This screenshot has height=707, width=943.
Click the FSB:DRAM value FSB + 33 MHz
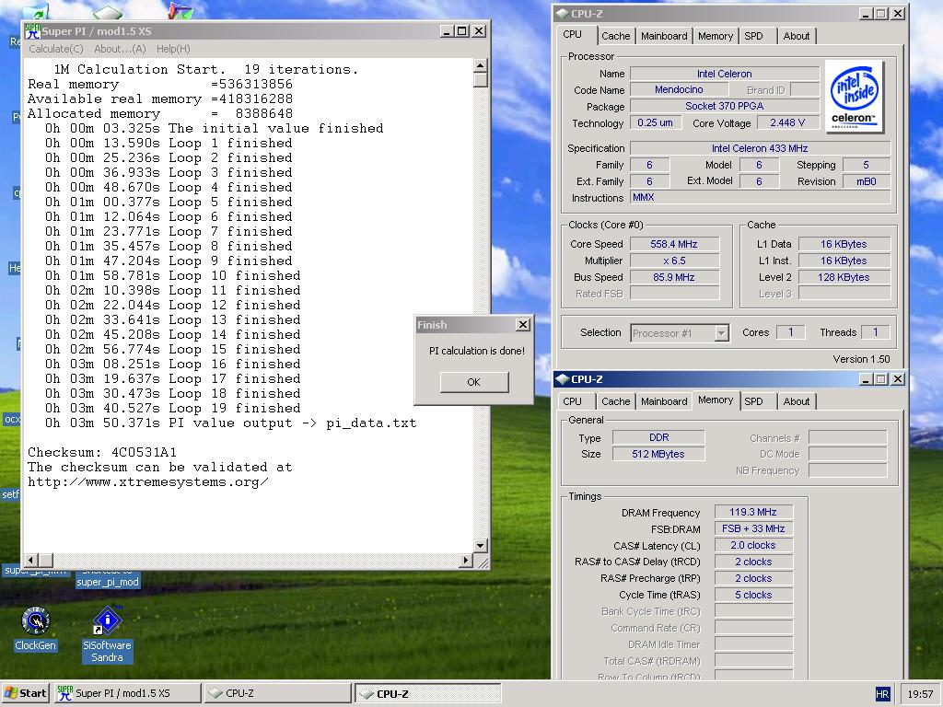click(753, 528)
